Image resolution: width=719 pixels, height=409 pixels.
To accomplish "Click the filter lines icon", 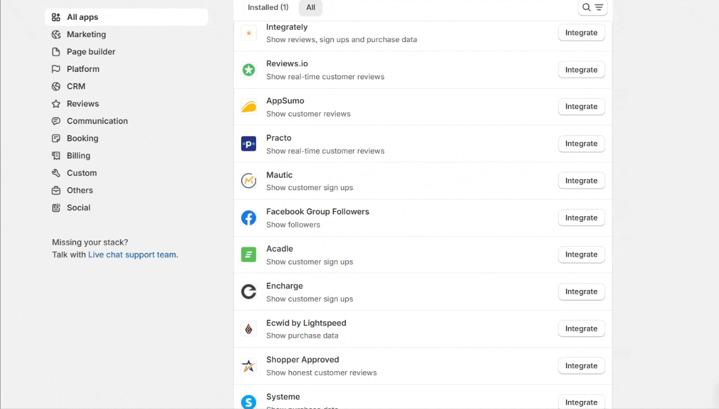I will (x=599, y=7).
